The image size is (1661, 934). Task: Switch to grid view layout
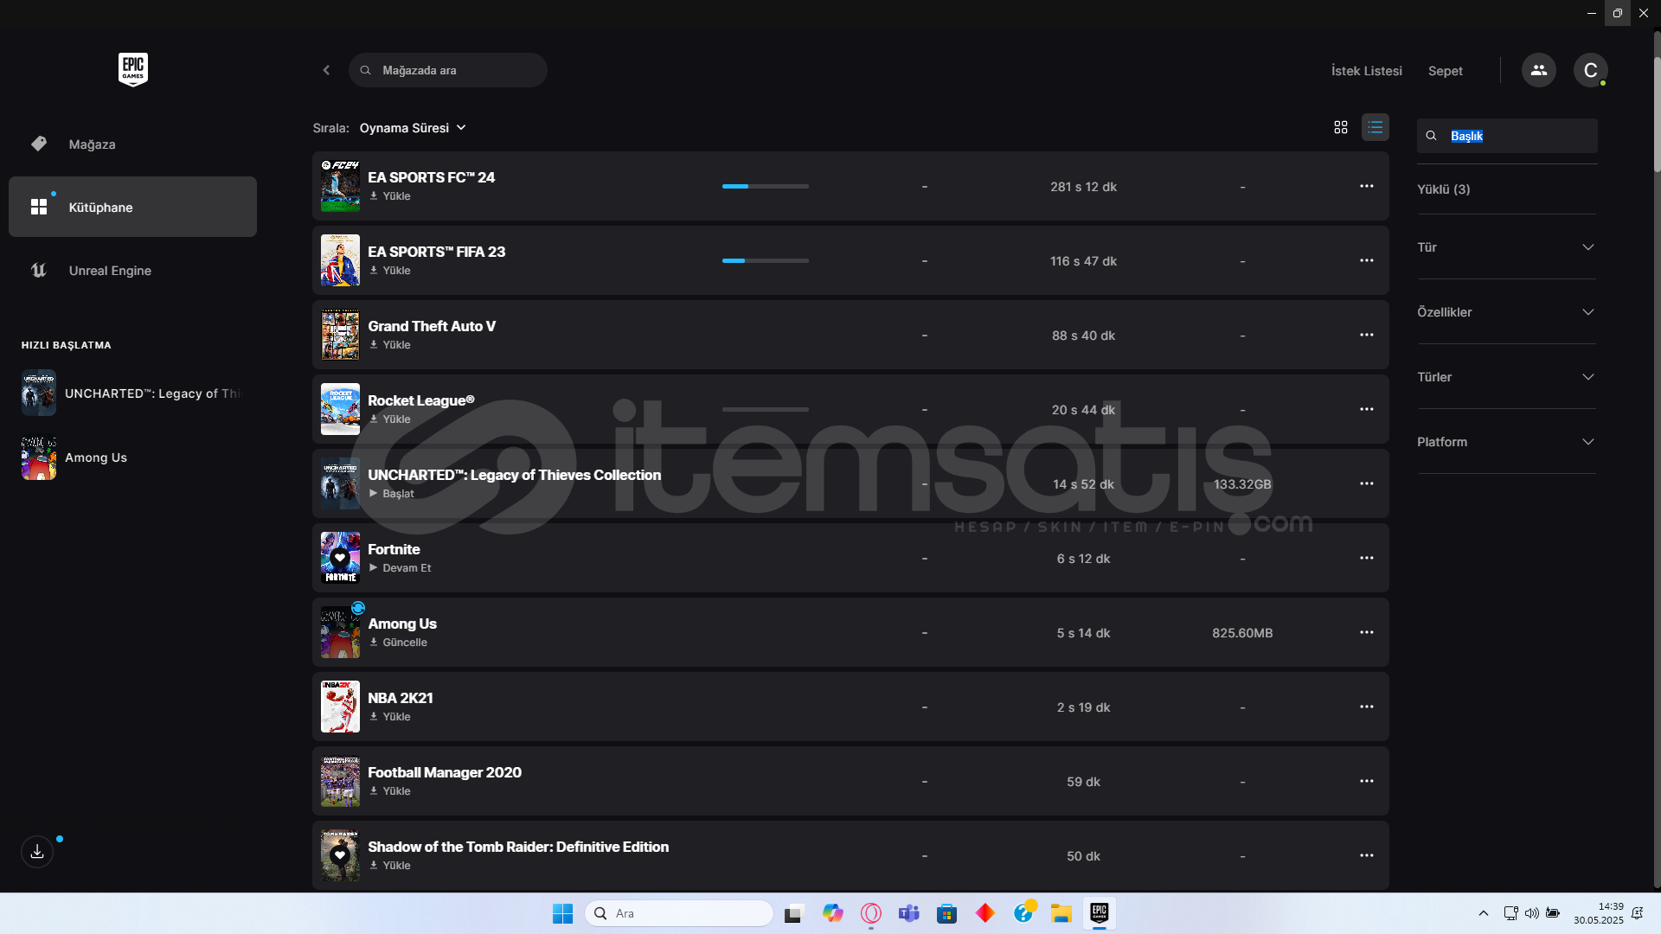[1341, 127]
